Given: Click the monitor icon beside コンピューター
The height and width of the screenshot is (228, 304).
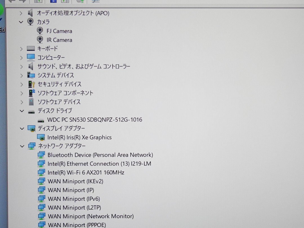Looking at the screenshot, I should point(31,57).
